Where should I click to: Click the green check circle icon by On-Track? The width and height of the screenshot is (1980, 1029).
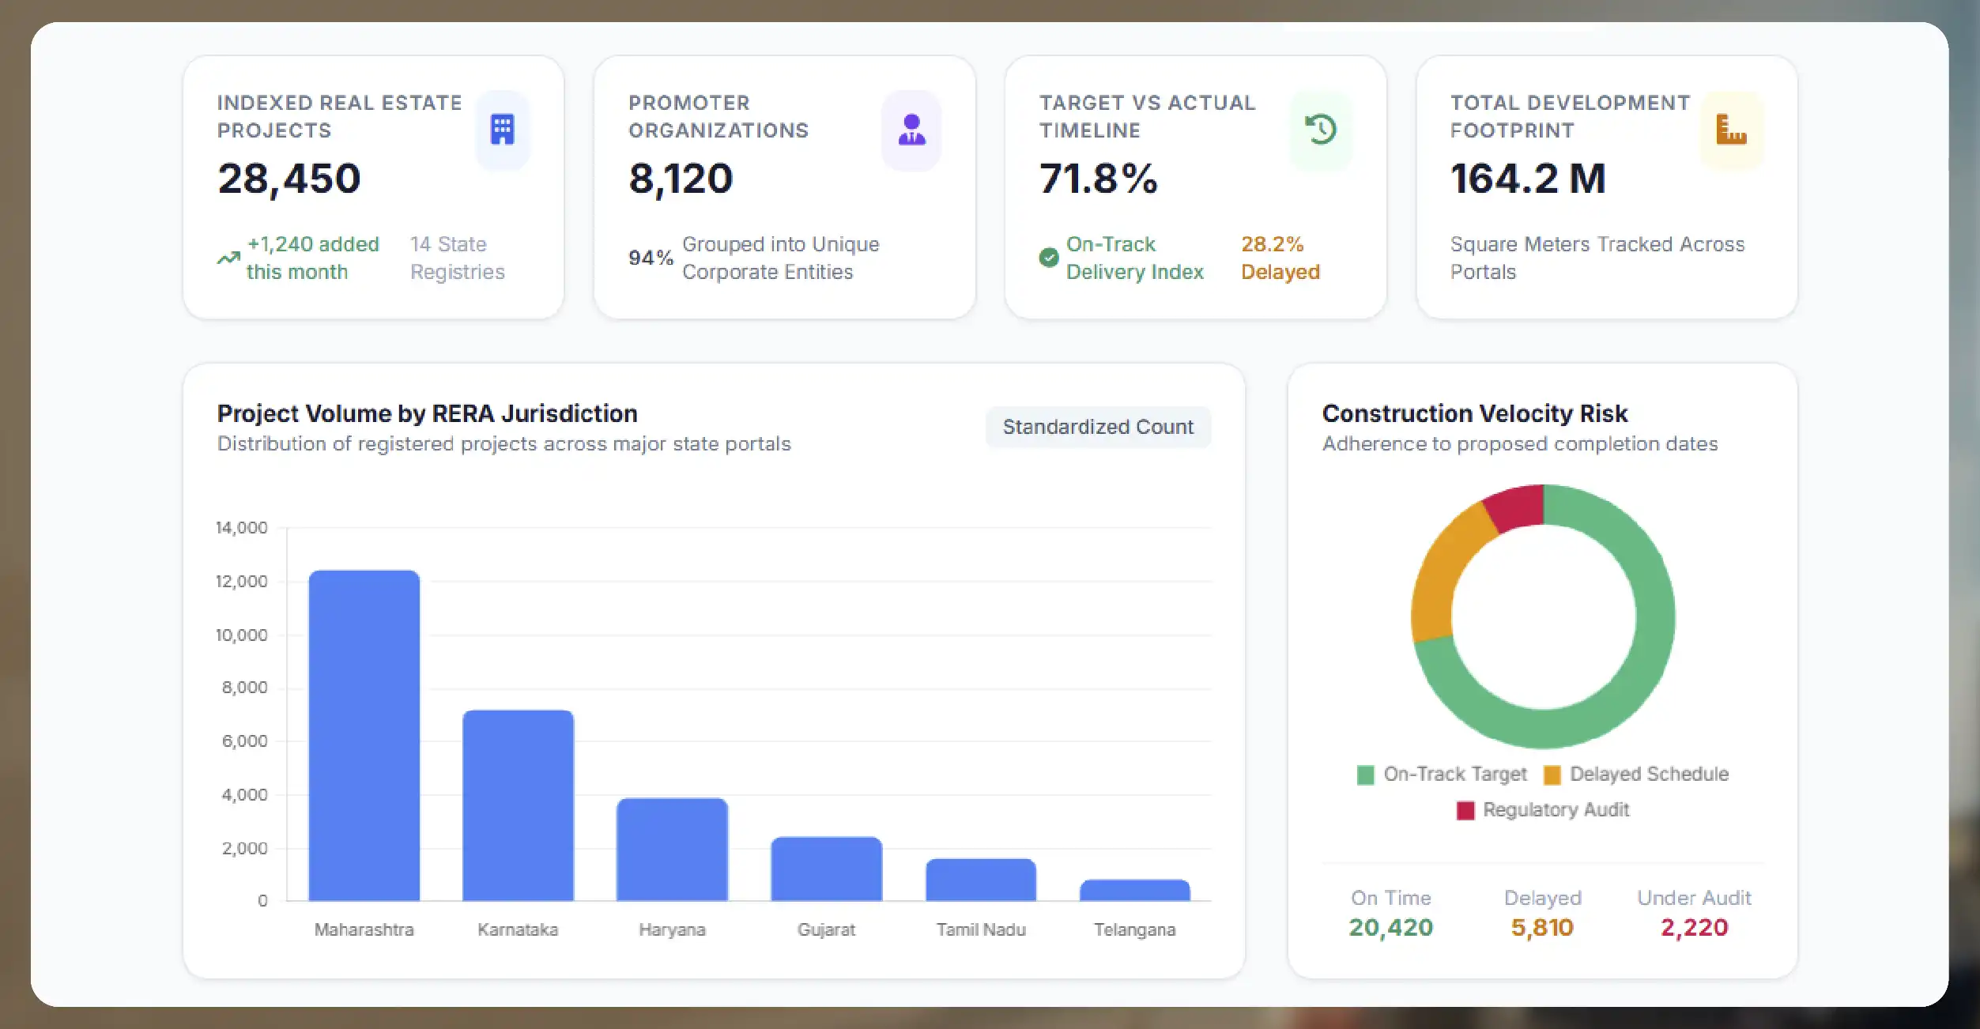pos(1048,258)
